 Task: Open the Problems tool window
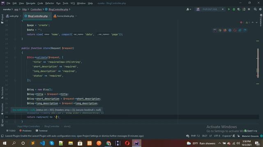25,131
